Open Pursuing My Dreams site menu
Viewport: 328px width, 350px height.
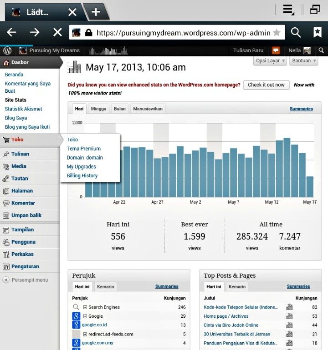pos(50,50)
